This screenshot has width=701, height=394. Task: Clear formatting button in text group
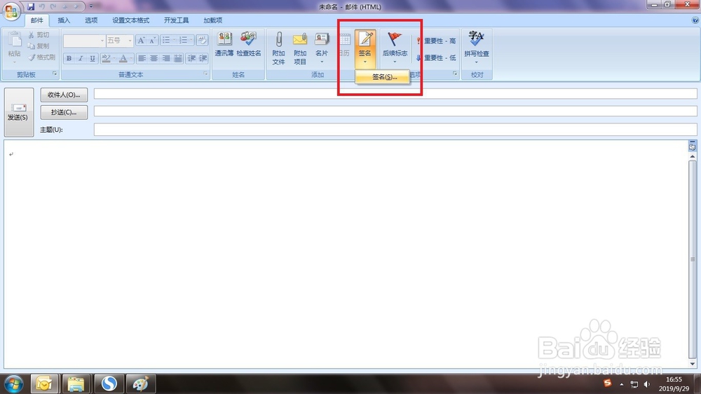click(202, 40)
